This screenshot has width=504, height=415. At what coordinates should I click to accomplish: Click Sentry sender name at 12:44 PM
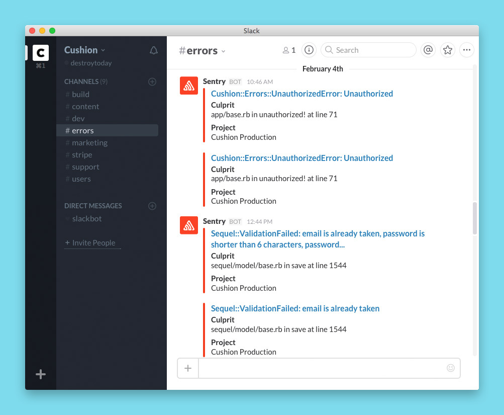pyautogui.click(x=214, y=221)
